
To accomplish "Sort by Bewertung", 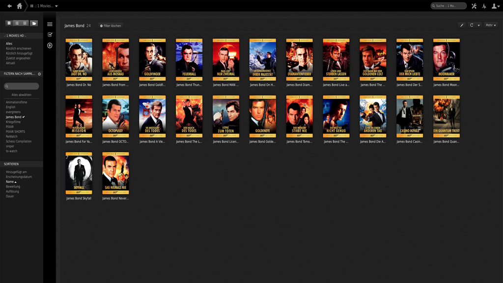I will pos(13,186).
